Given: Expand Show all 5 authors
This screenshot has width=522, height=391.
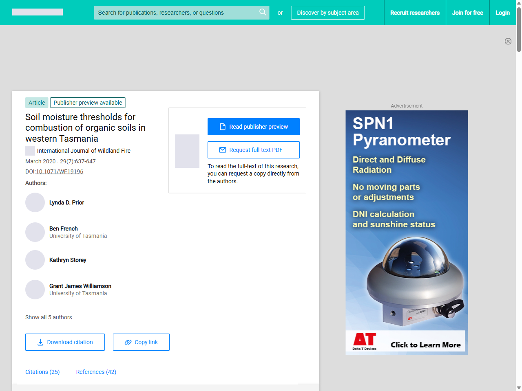Looking at the screenshot, I should (x=49, y=317).
